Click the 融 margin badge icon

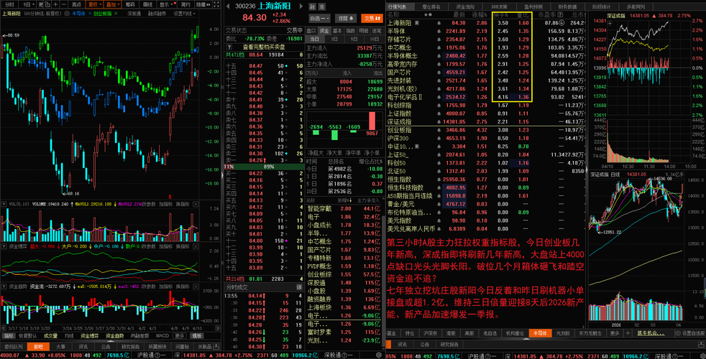coord(313,6)
